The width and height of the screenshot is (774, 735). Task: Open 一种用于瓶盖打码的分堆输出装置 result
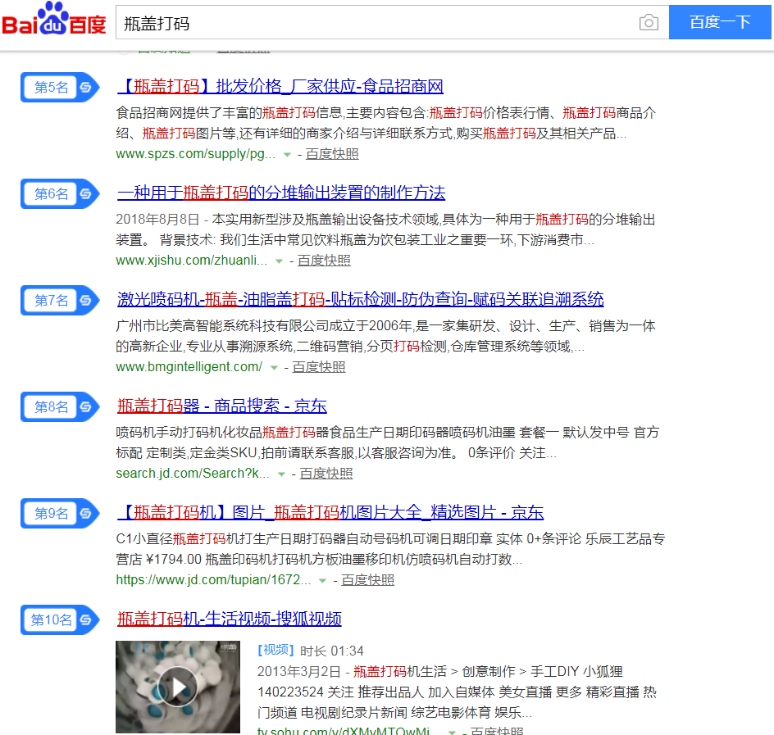tap(281, 193)
